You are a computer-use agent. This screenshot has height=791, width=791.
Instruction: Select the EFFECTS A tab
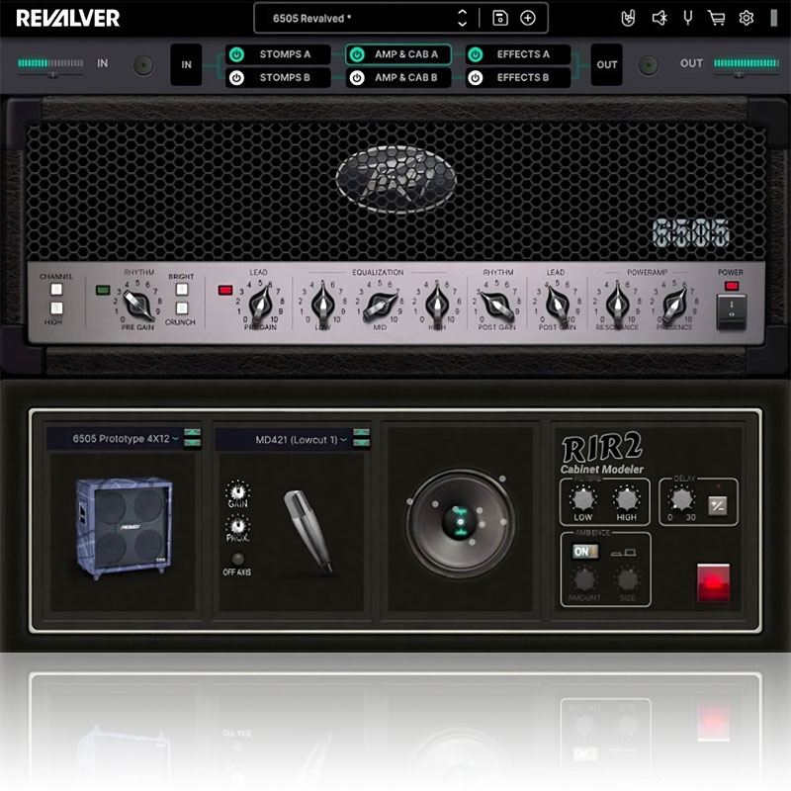tap(524, 54)
